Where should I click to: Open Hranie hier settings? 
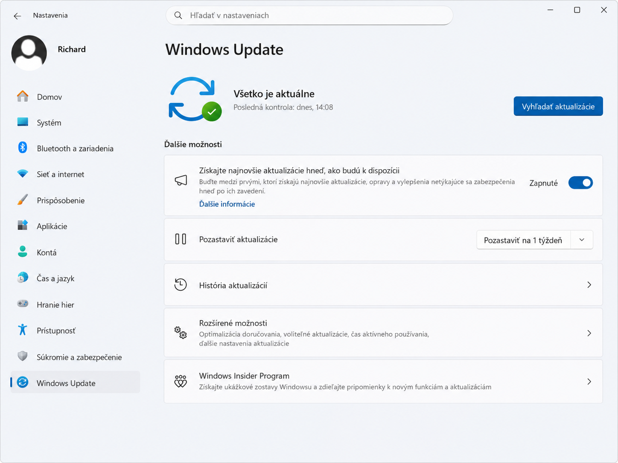coord(75,305)
